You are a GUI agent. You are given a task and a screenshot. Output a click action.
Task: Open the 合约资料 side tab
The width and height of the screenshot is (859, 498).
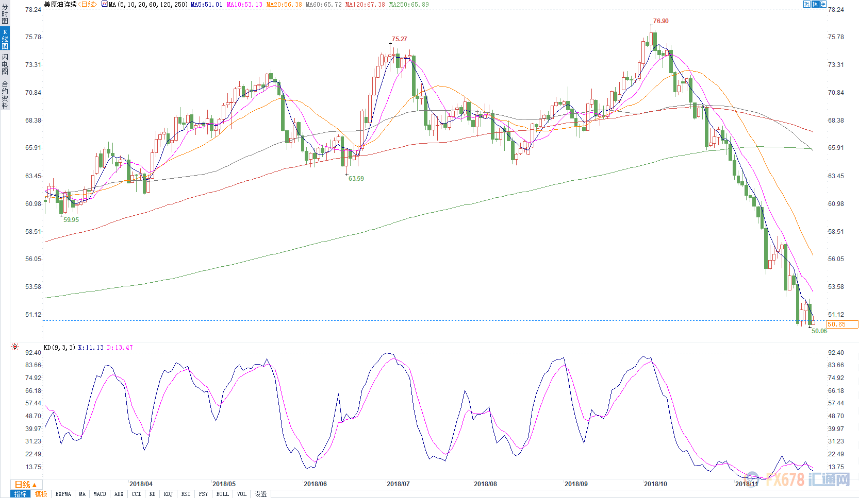click(x=5, y=95)
